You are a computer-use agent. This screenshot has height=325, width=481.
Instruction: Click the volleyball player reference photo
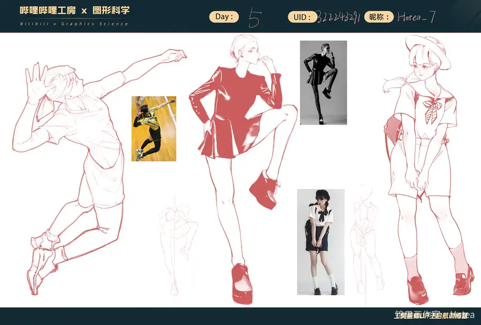point(154,129)
